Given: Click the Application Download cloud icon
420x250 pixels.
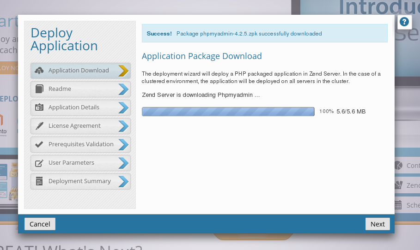Looking at the screenshot, I should pyautogui.click(x=39, y=71).
